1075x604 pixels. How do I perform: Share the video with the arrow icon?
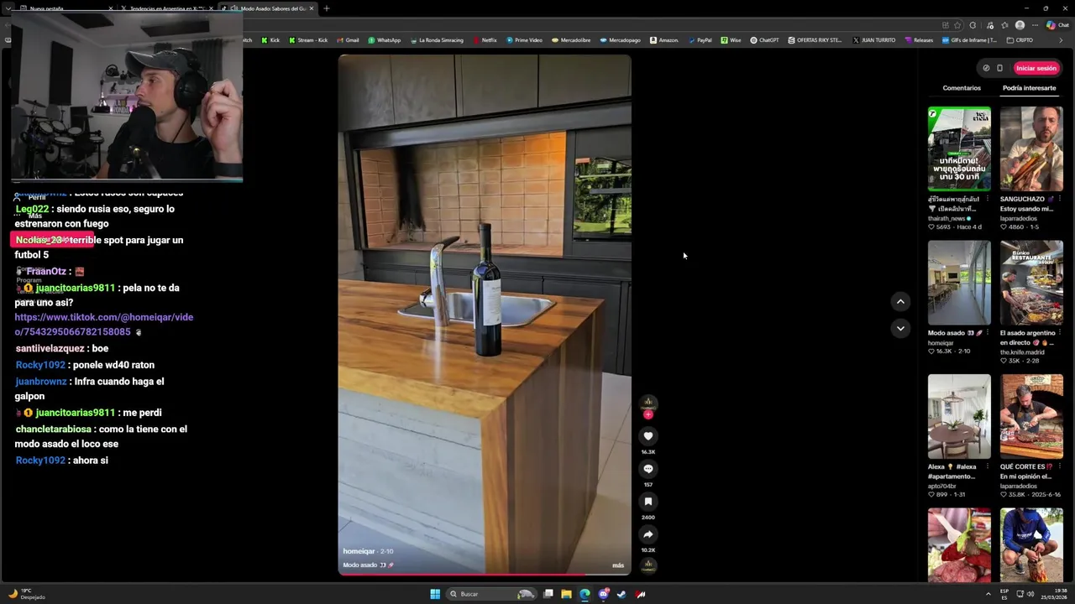coord(648,534)
